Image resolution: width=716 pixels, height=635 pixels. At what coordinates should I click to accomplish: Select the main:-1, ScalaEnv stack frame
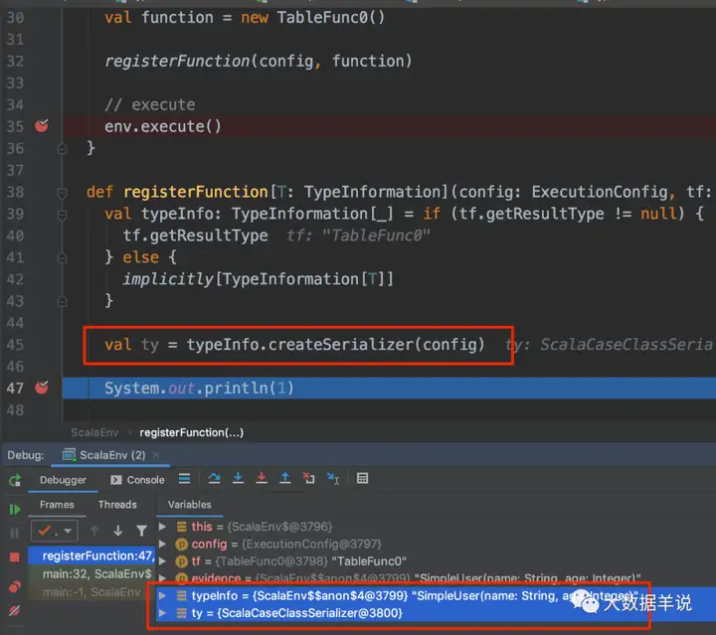coord(91,592)
